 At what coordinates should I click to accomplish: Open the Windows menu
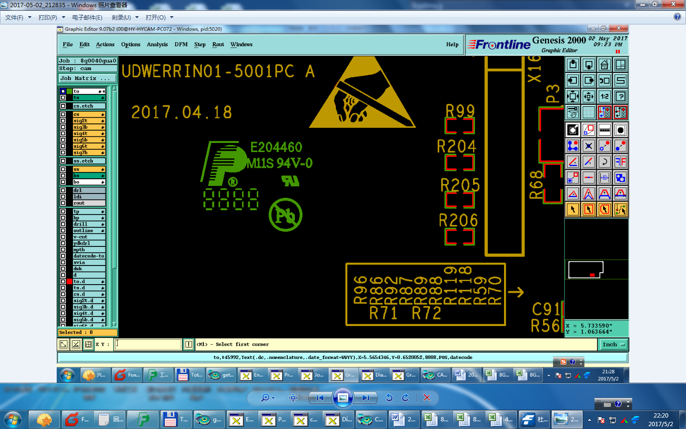coord(242,44)
